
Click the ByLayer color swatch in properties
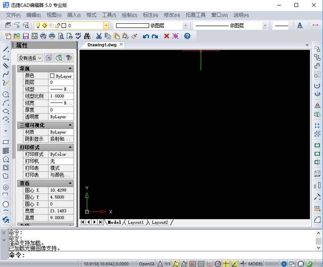click(x=52, y=76)
